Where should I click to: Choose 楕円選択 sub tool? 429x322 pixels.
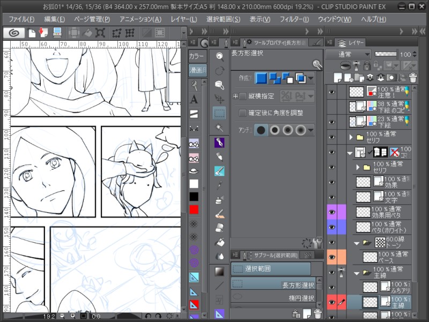coord(273,298)
